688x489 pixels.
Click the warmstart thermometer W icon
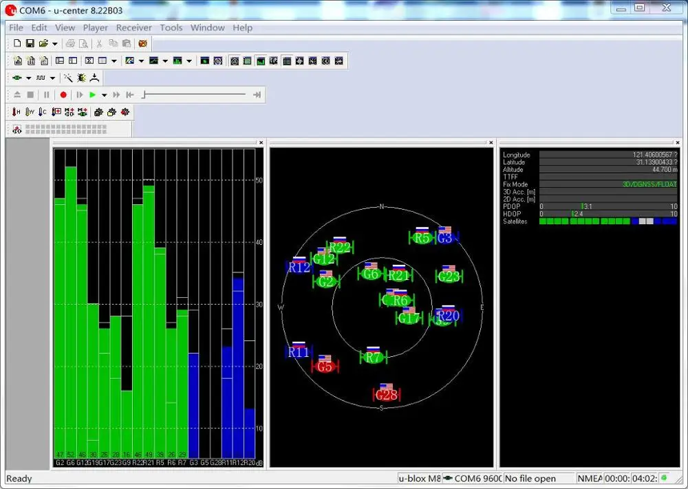coord(30,112)
